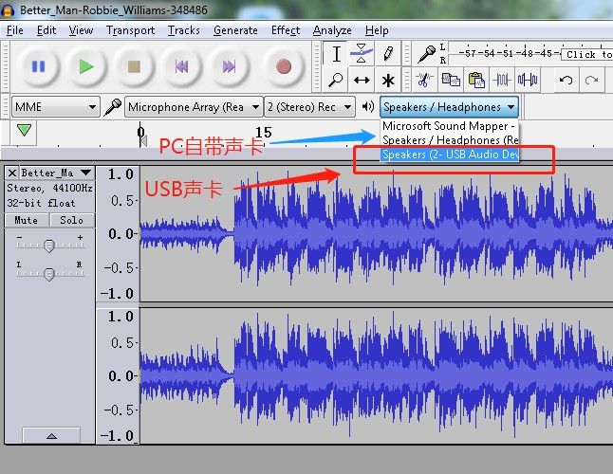Image resolution: width=613 pixels, height=474 pixels.
Task: Click the Pause button
Action: click(38, 66)
